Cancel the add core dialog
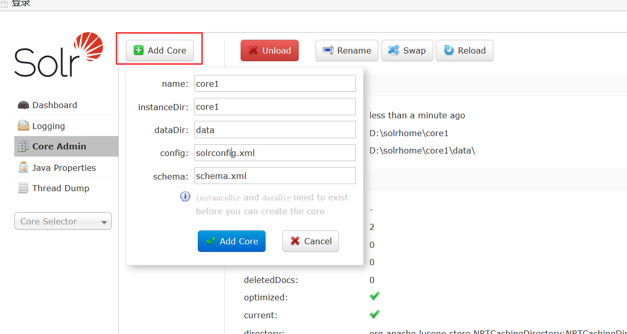The height and width of the screenshot is (334, 627). coord(310,241)
